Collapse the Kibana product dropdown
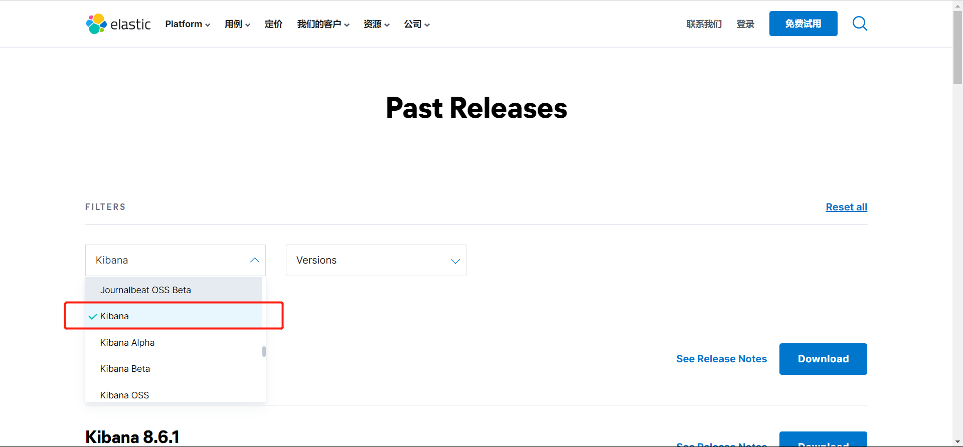This screenshot has height=447, width=963. [x=176, y=260]
